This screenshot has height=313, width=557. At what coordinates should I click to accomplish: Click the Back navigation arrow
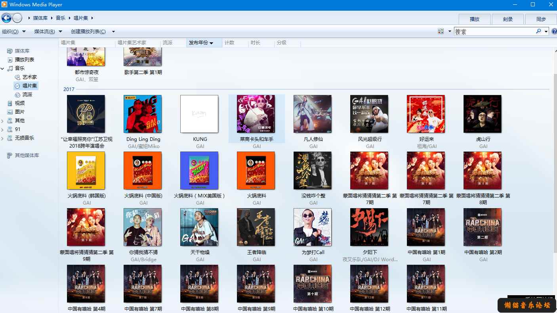point(6,18)
